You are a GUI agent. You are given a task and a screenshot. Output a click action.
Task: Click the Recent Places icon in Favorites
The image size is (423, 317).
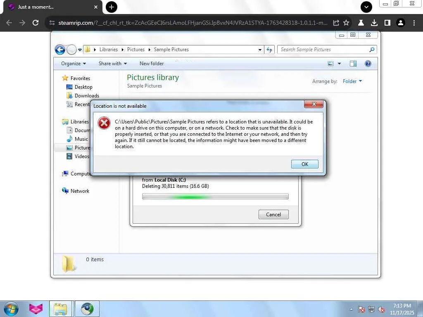click(69, 104)
